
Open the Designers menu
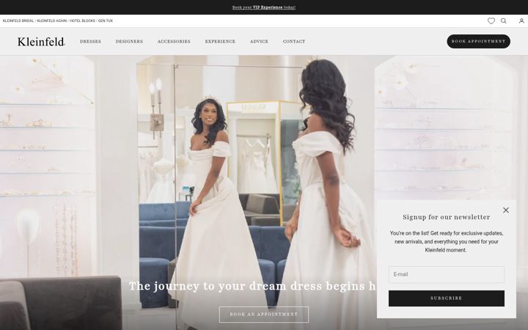[x=129, y=41]
